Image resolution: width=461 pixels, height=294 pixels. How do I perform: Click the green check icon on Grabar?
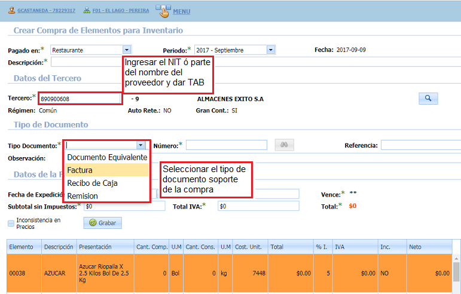click(x=93, y=223)
